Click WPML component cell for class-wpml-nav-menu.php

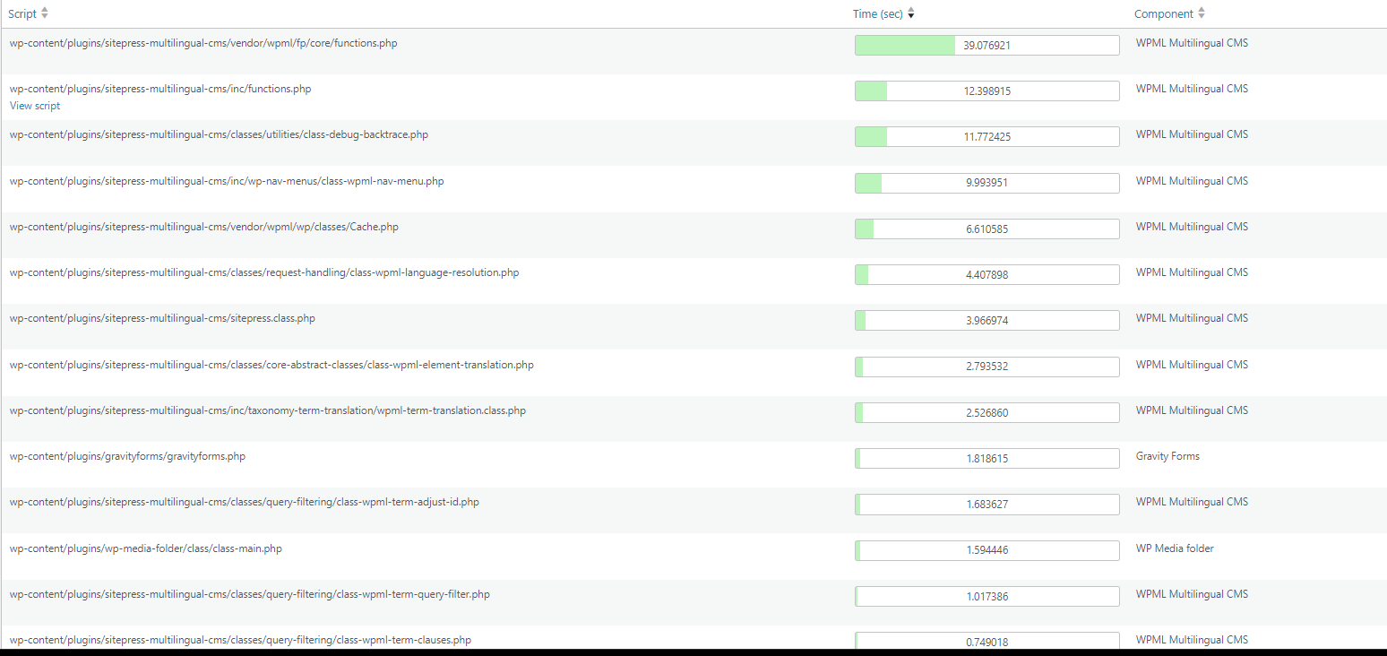point(1192,181)
